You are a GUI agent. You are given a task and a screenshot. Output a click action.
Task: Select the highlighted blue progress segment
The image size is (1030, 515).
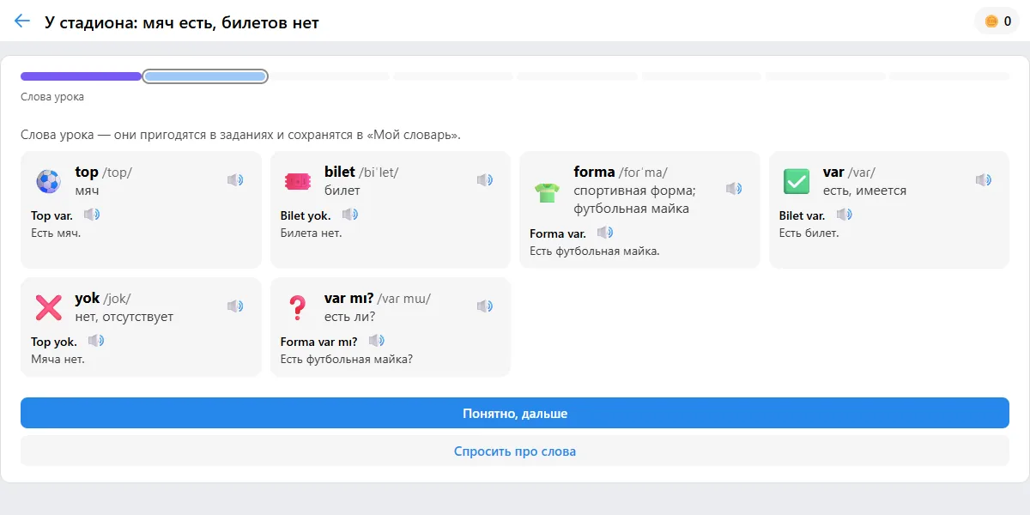[205, 76]
